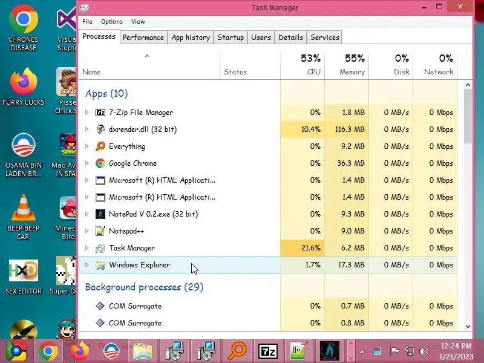The image size is (484, 363).
Task: Click the Google Chrome process icon
Action: tap(100, 163)
